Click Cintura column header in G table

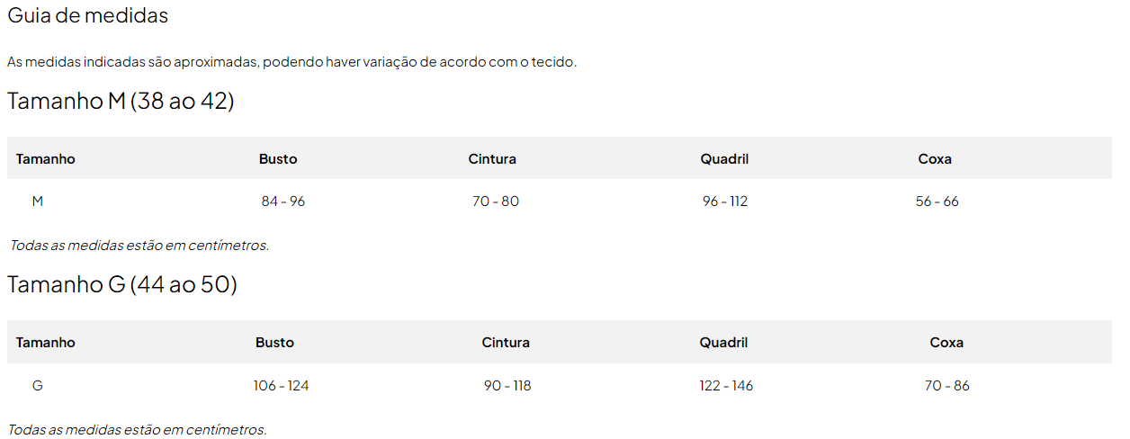(506, 343)
